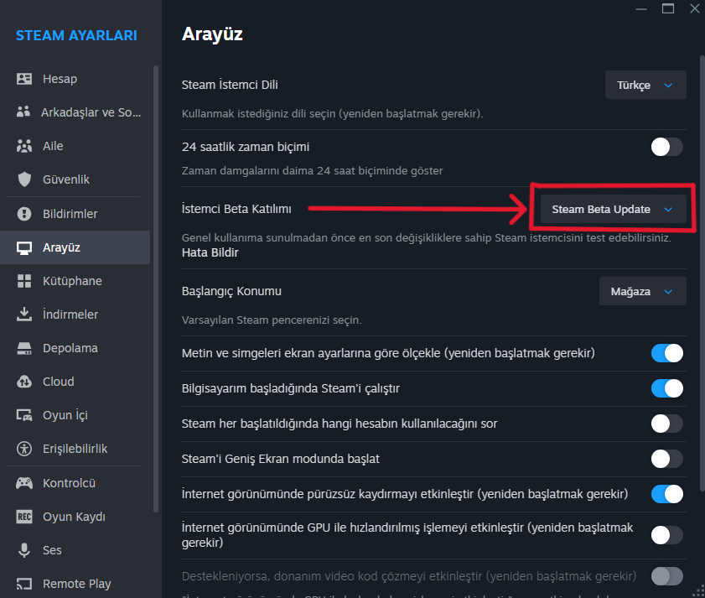Image resolution: width=705 pixels, height=598 pixels.
Task: Click the Hata Bildir link
Action: [210, 252]
